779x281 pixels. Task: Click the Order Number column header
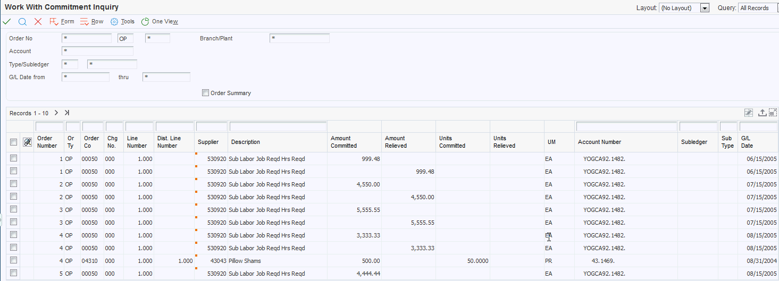click(x=47, y=142)
